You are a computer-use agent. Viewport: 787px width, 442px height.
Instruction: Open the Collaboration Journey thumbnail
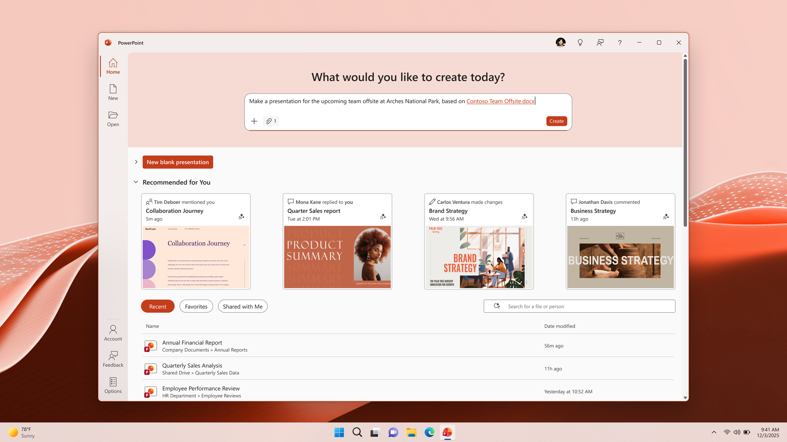point(196,257)
